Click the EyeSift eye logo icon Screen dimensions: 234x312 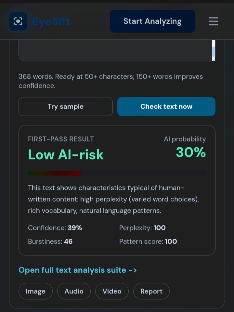(x=18, y=21)
